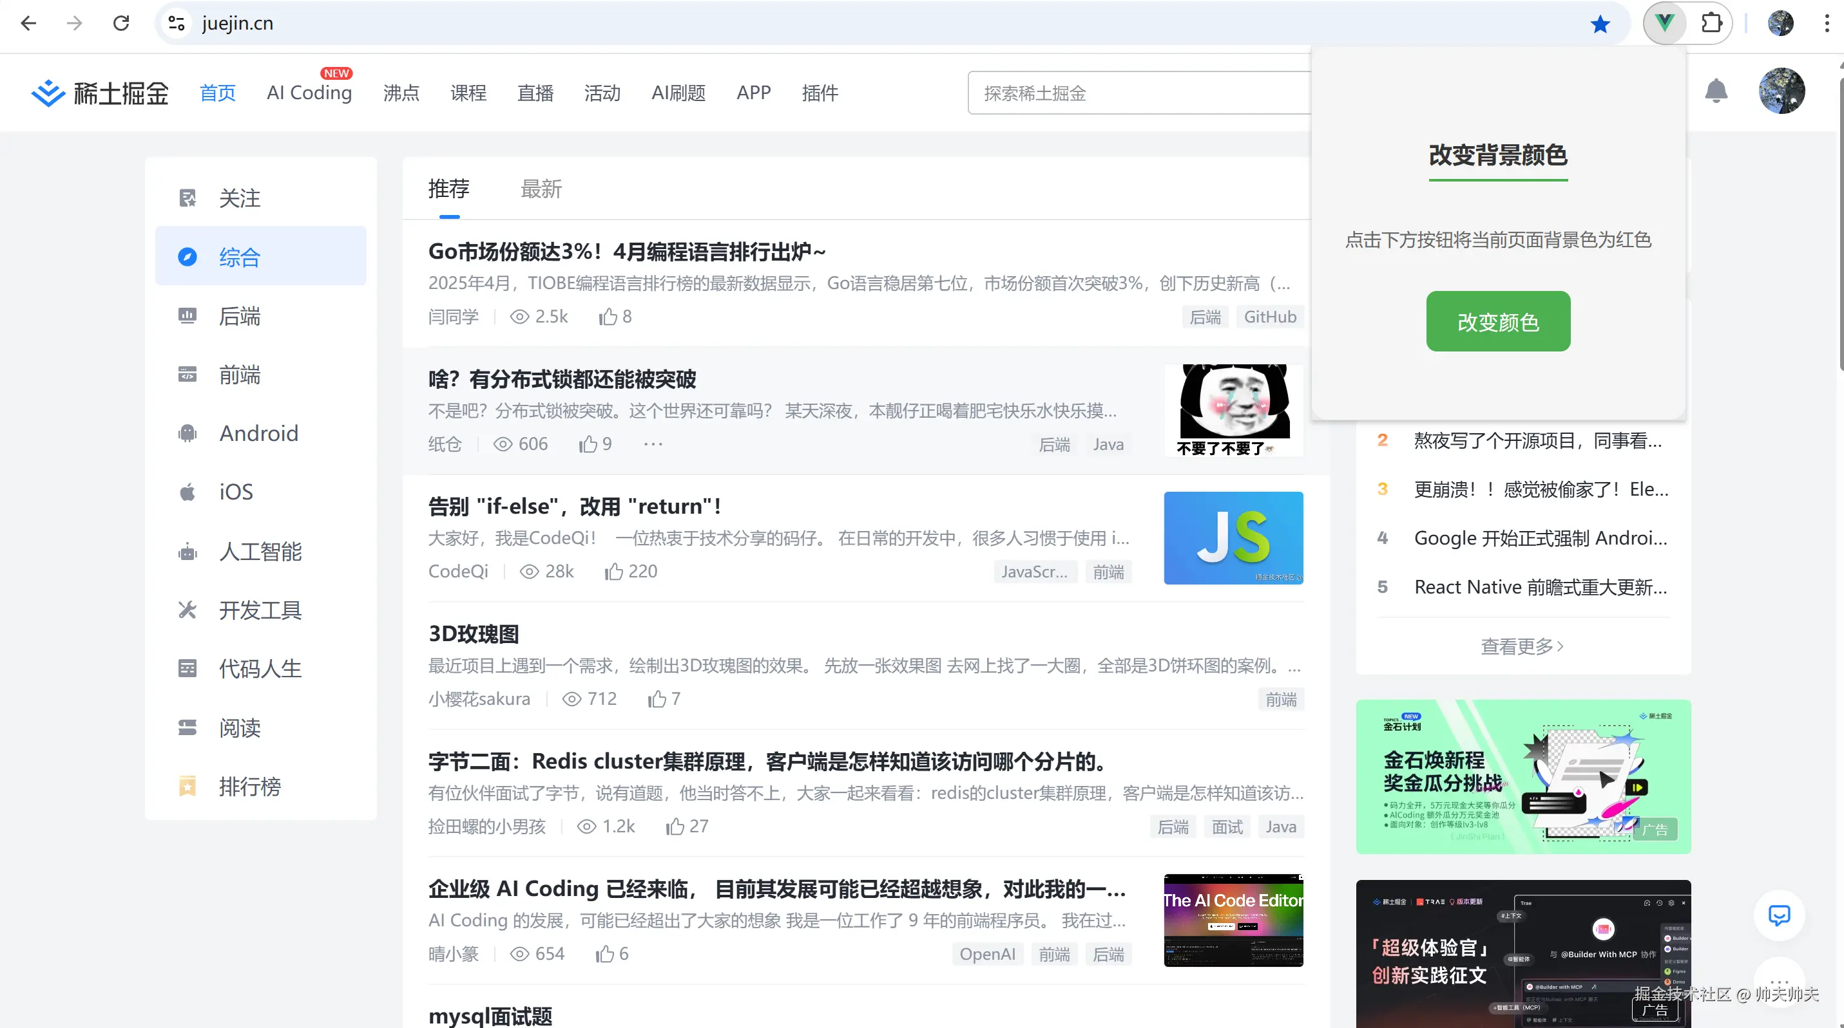Click the blue bookmark star
1844x1028 pixels.
tap(1600, 24)
